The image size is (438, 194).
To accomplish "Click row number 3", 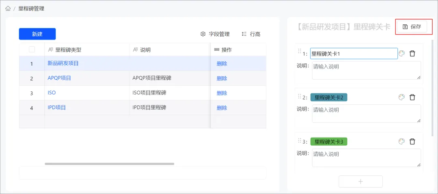I will click(32, 93).
